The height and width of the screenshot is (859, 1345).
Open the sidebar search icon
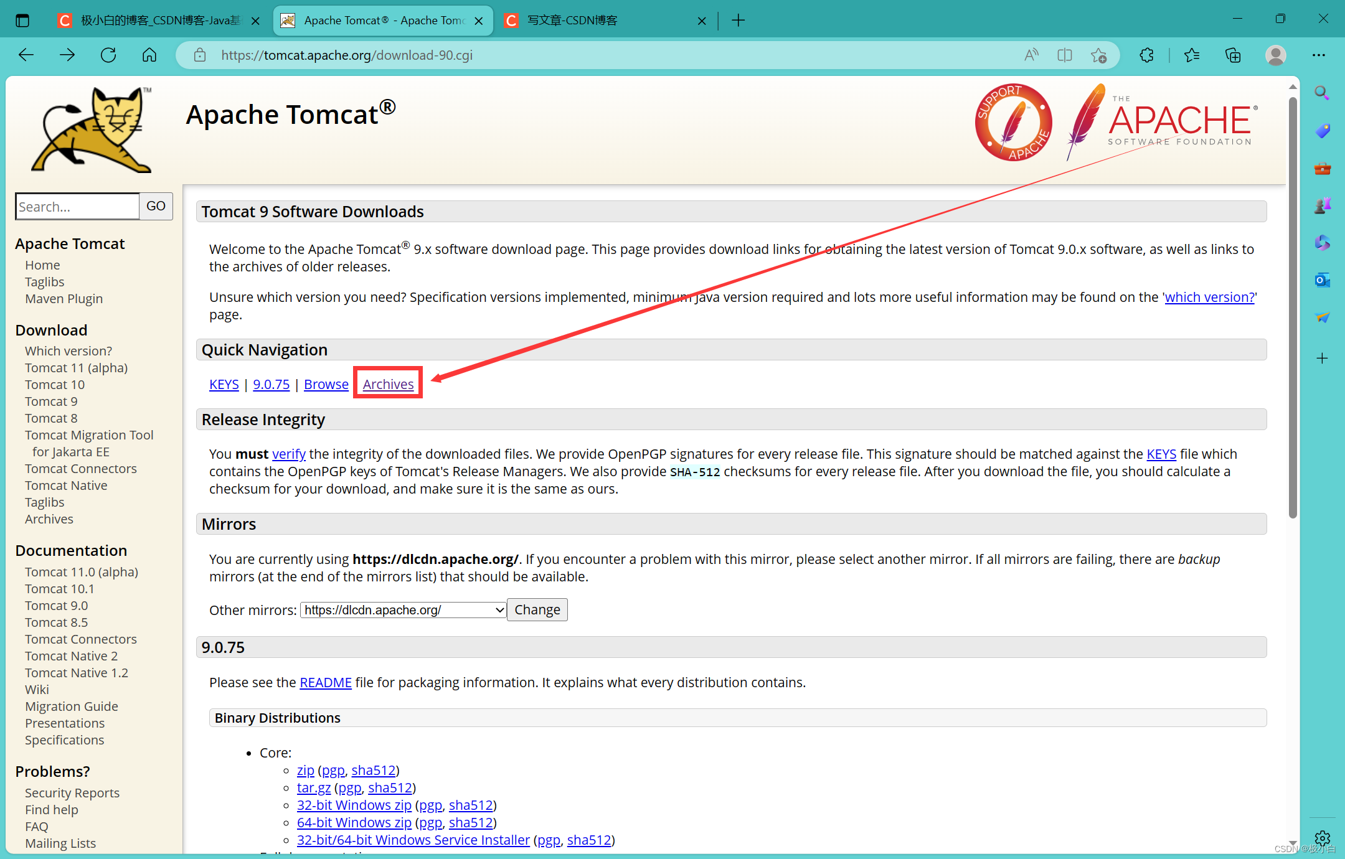1322,93
